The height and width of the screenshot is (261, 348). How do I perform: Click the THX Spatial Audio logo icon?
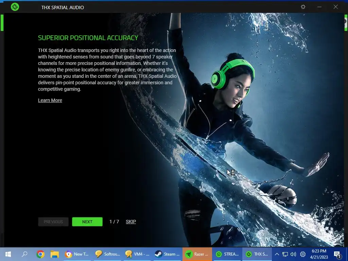15,7
